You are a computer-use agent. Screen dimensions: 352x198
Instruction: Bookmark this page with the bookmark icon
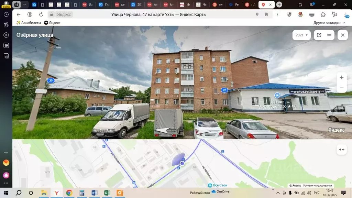click(x=266, y=14)
